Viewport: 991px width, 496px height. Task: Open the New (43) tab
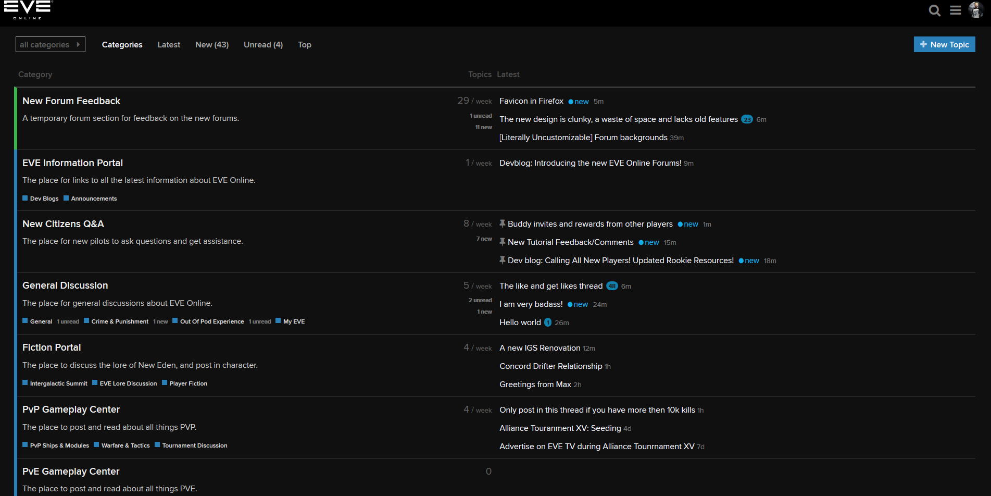click(212, 45)
